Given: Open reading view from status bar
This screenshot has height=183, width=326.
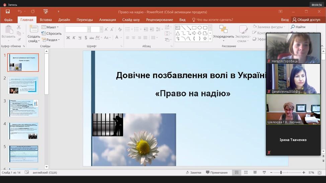Looking at the screenshot, I should point(255,173).
